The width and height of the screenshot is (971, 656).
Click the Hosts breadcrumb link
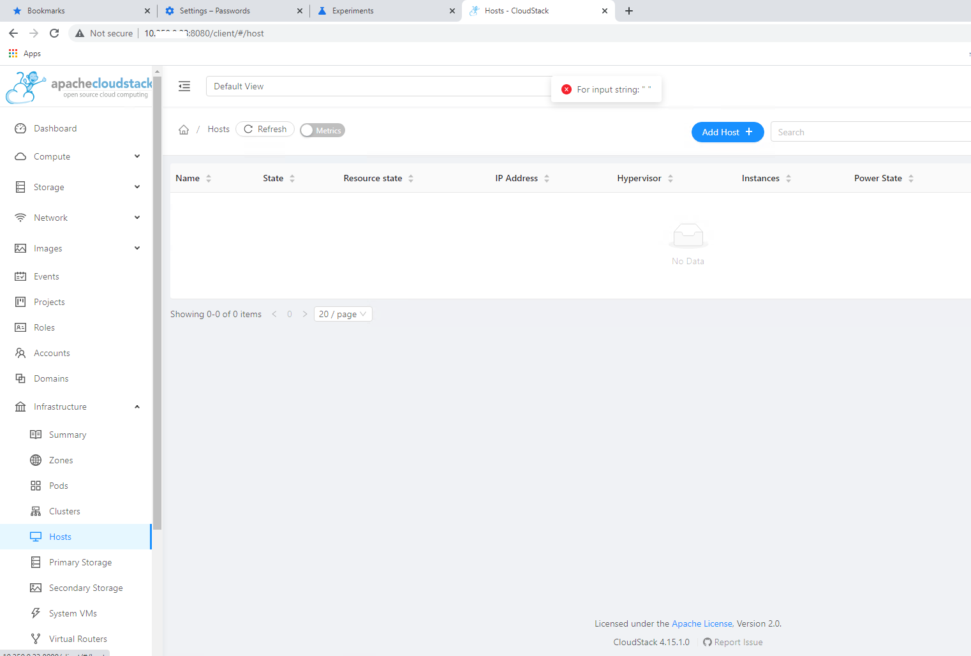tap(218, 129)
